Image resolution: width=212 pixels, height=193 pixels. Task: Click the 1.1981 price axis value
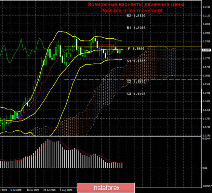point(207,33)
